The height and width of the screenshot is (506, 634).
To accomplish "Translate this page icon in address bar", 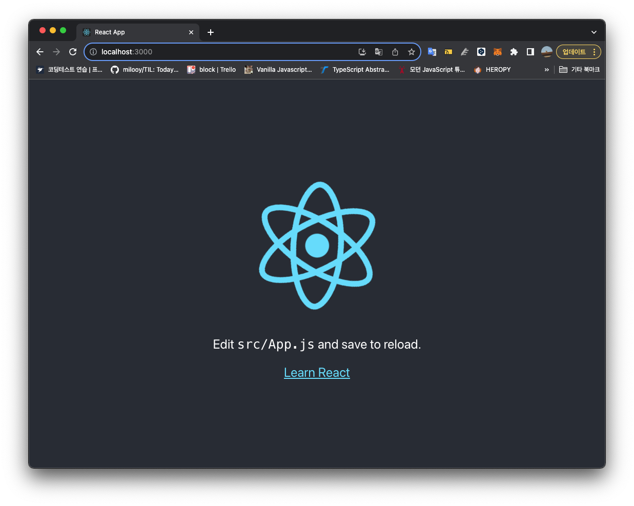I will click(379, 52).
